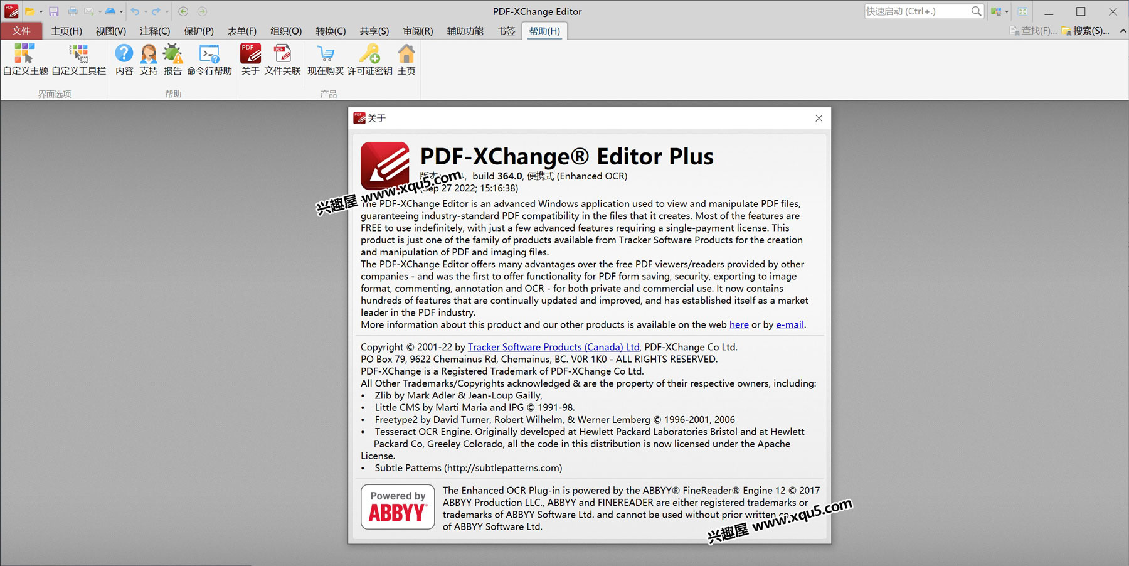The width and height of the screenshot is (1129, 566).
Task: Open help Contents (内容)
Action: point(124,60)
